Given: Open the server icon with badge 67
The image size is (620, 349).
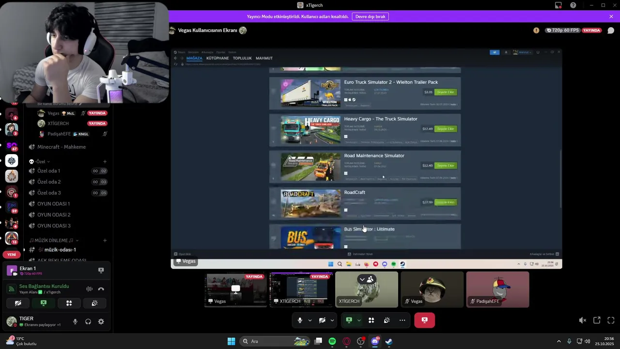Looking at the screenshot, I should 12,145.
